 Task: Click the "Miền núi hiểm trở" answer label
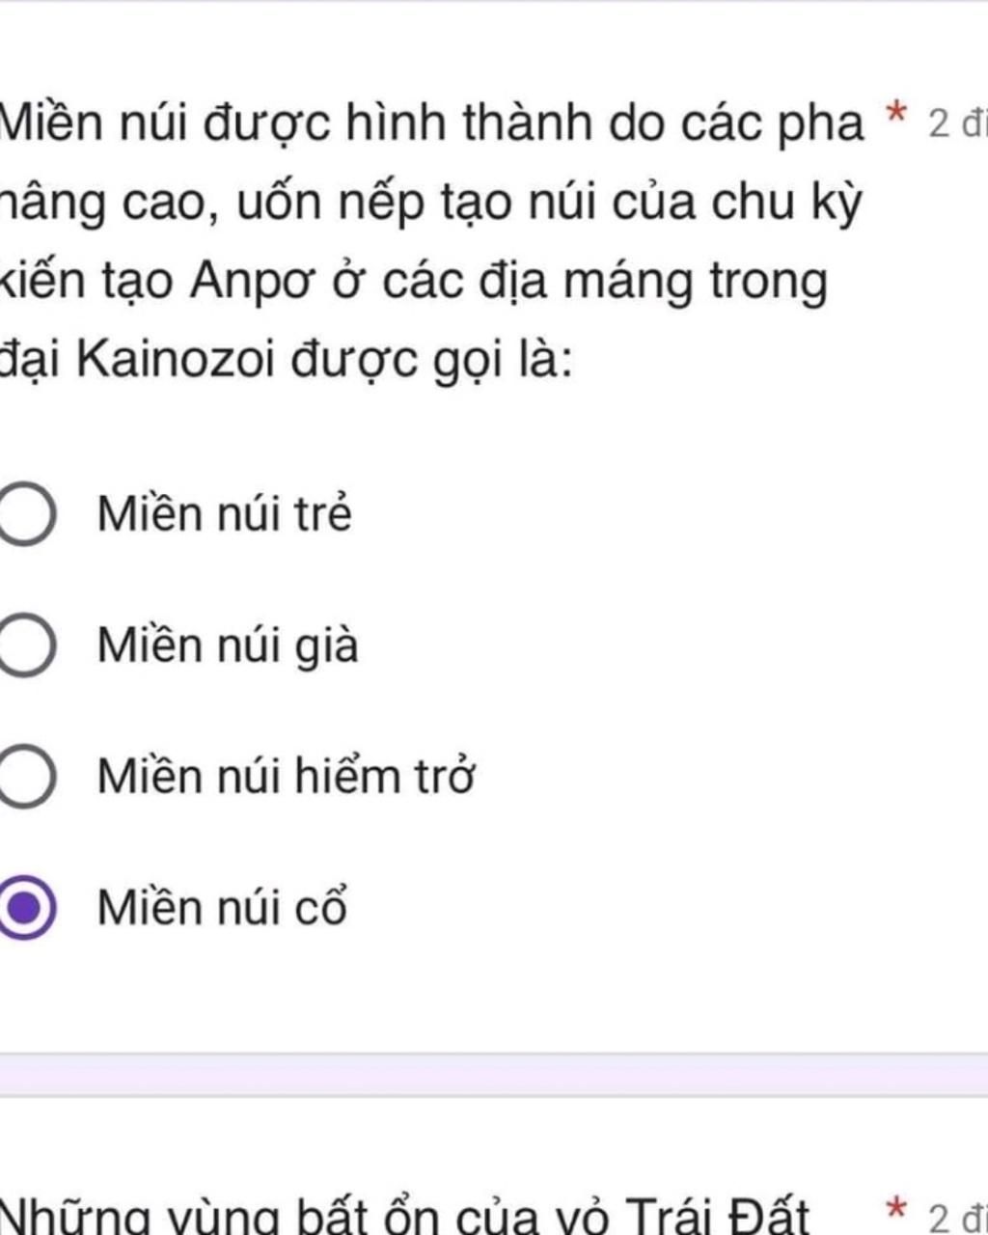pyautogui.click(x=286, y=776)
